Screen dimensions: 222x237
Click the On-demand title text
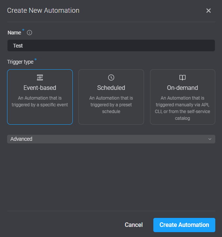pos(182,88)
